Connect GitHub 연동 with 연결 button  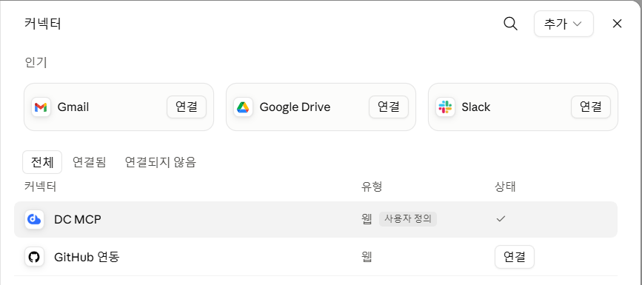point(514,257)
